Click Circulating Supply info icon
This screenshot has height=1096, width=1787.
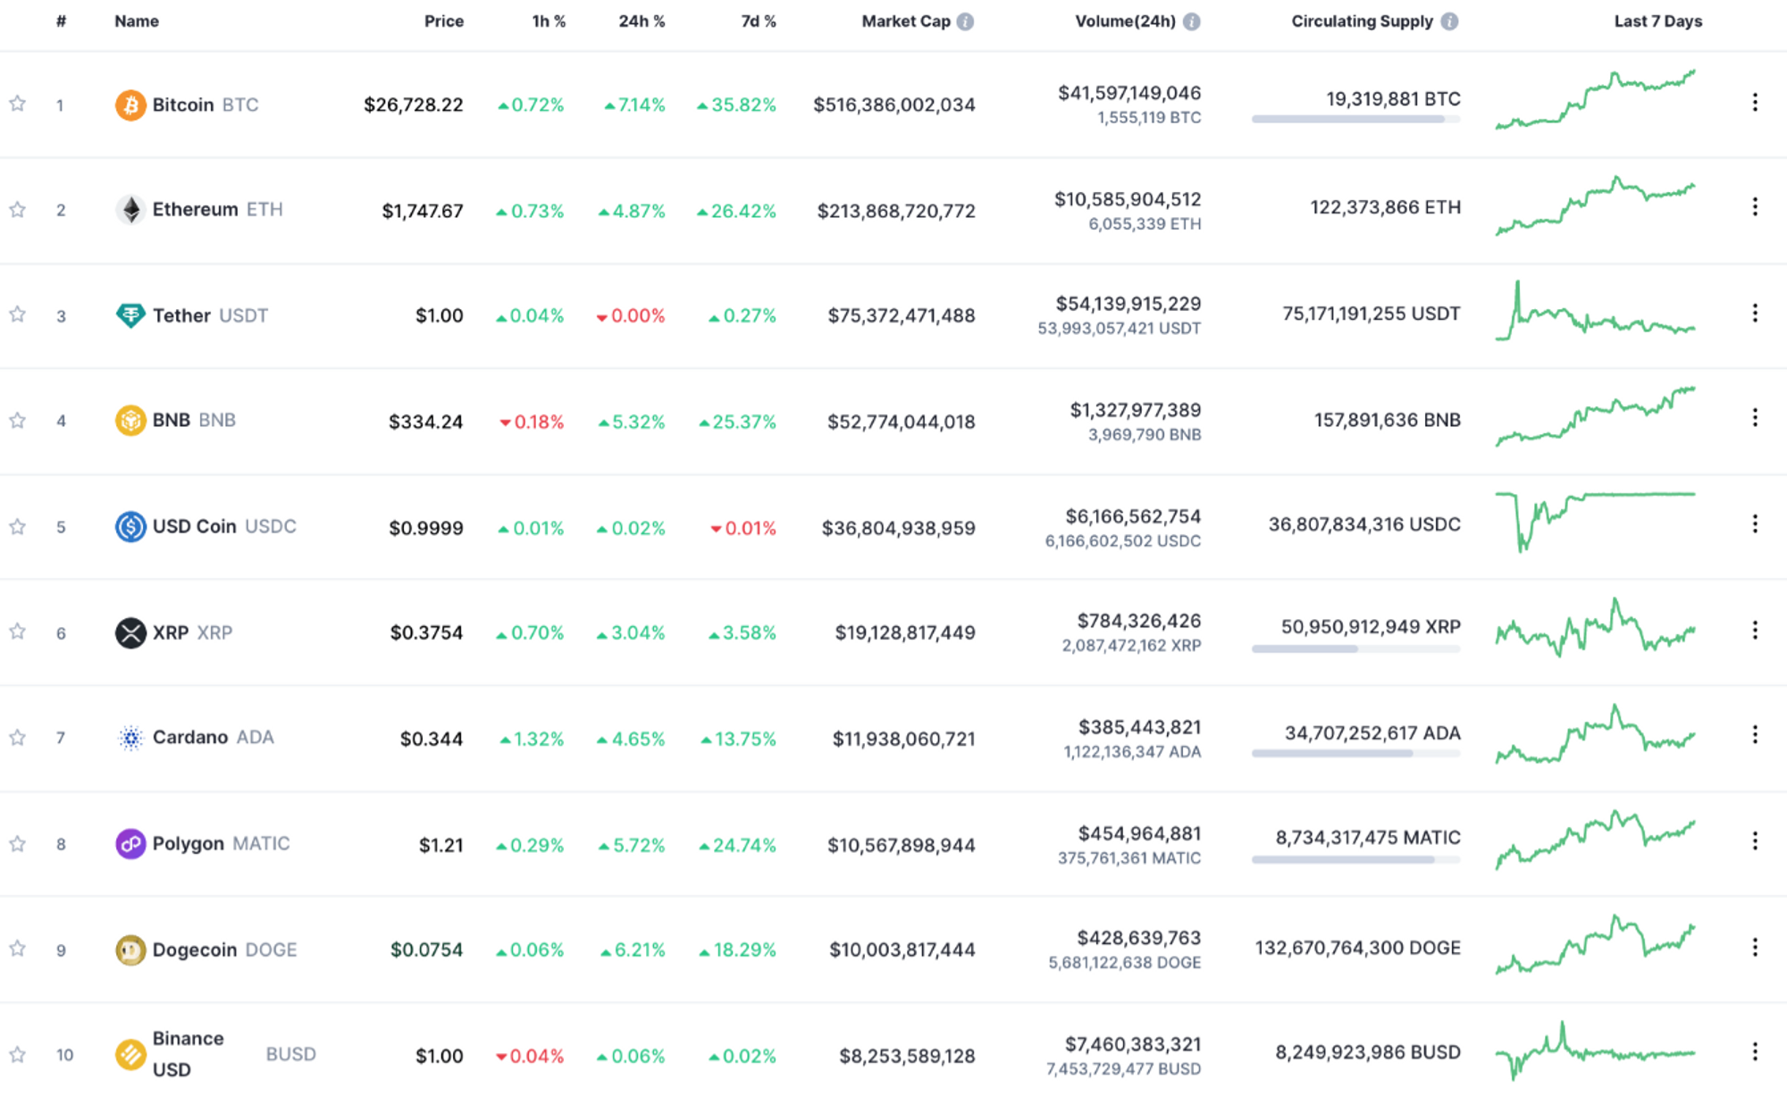coord(1449,21)
